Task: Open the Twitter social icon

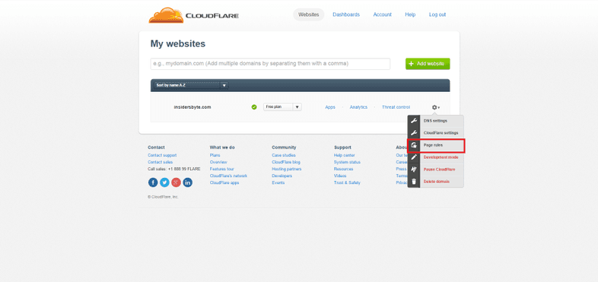Action: pyautogui.click(x=164, y=182)
